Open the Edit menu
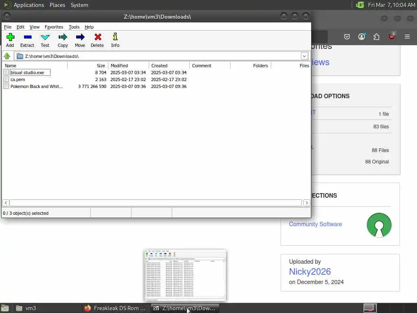Screen dimensions: 417x313 click(x=20, y=27)
